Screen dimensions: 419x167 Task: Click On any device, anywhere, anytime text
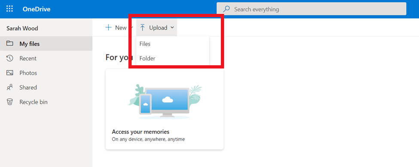(148, 139)
